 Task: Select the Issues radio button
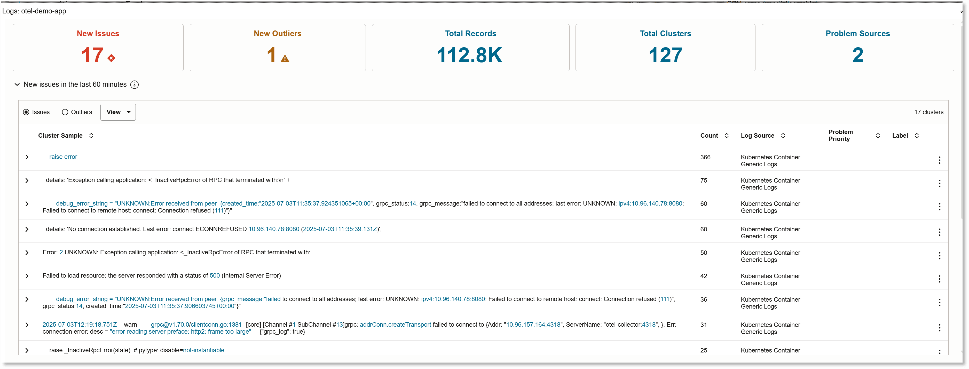coord(26,112)
